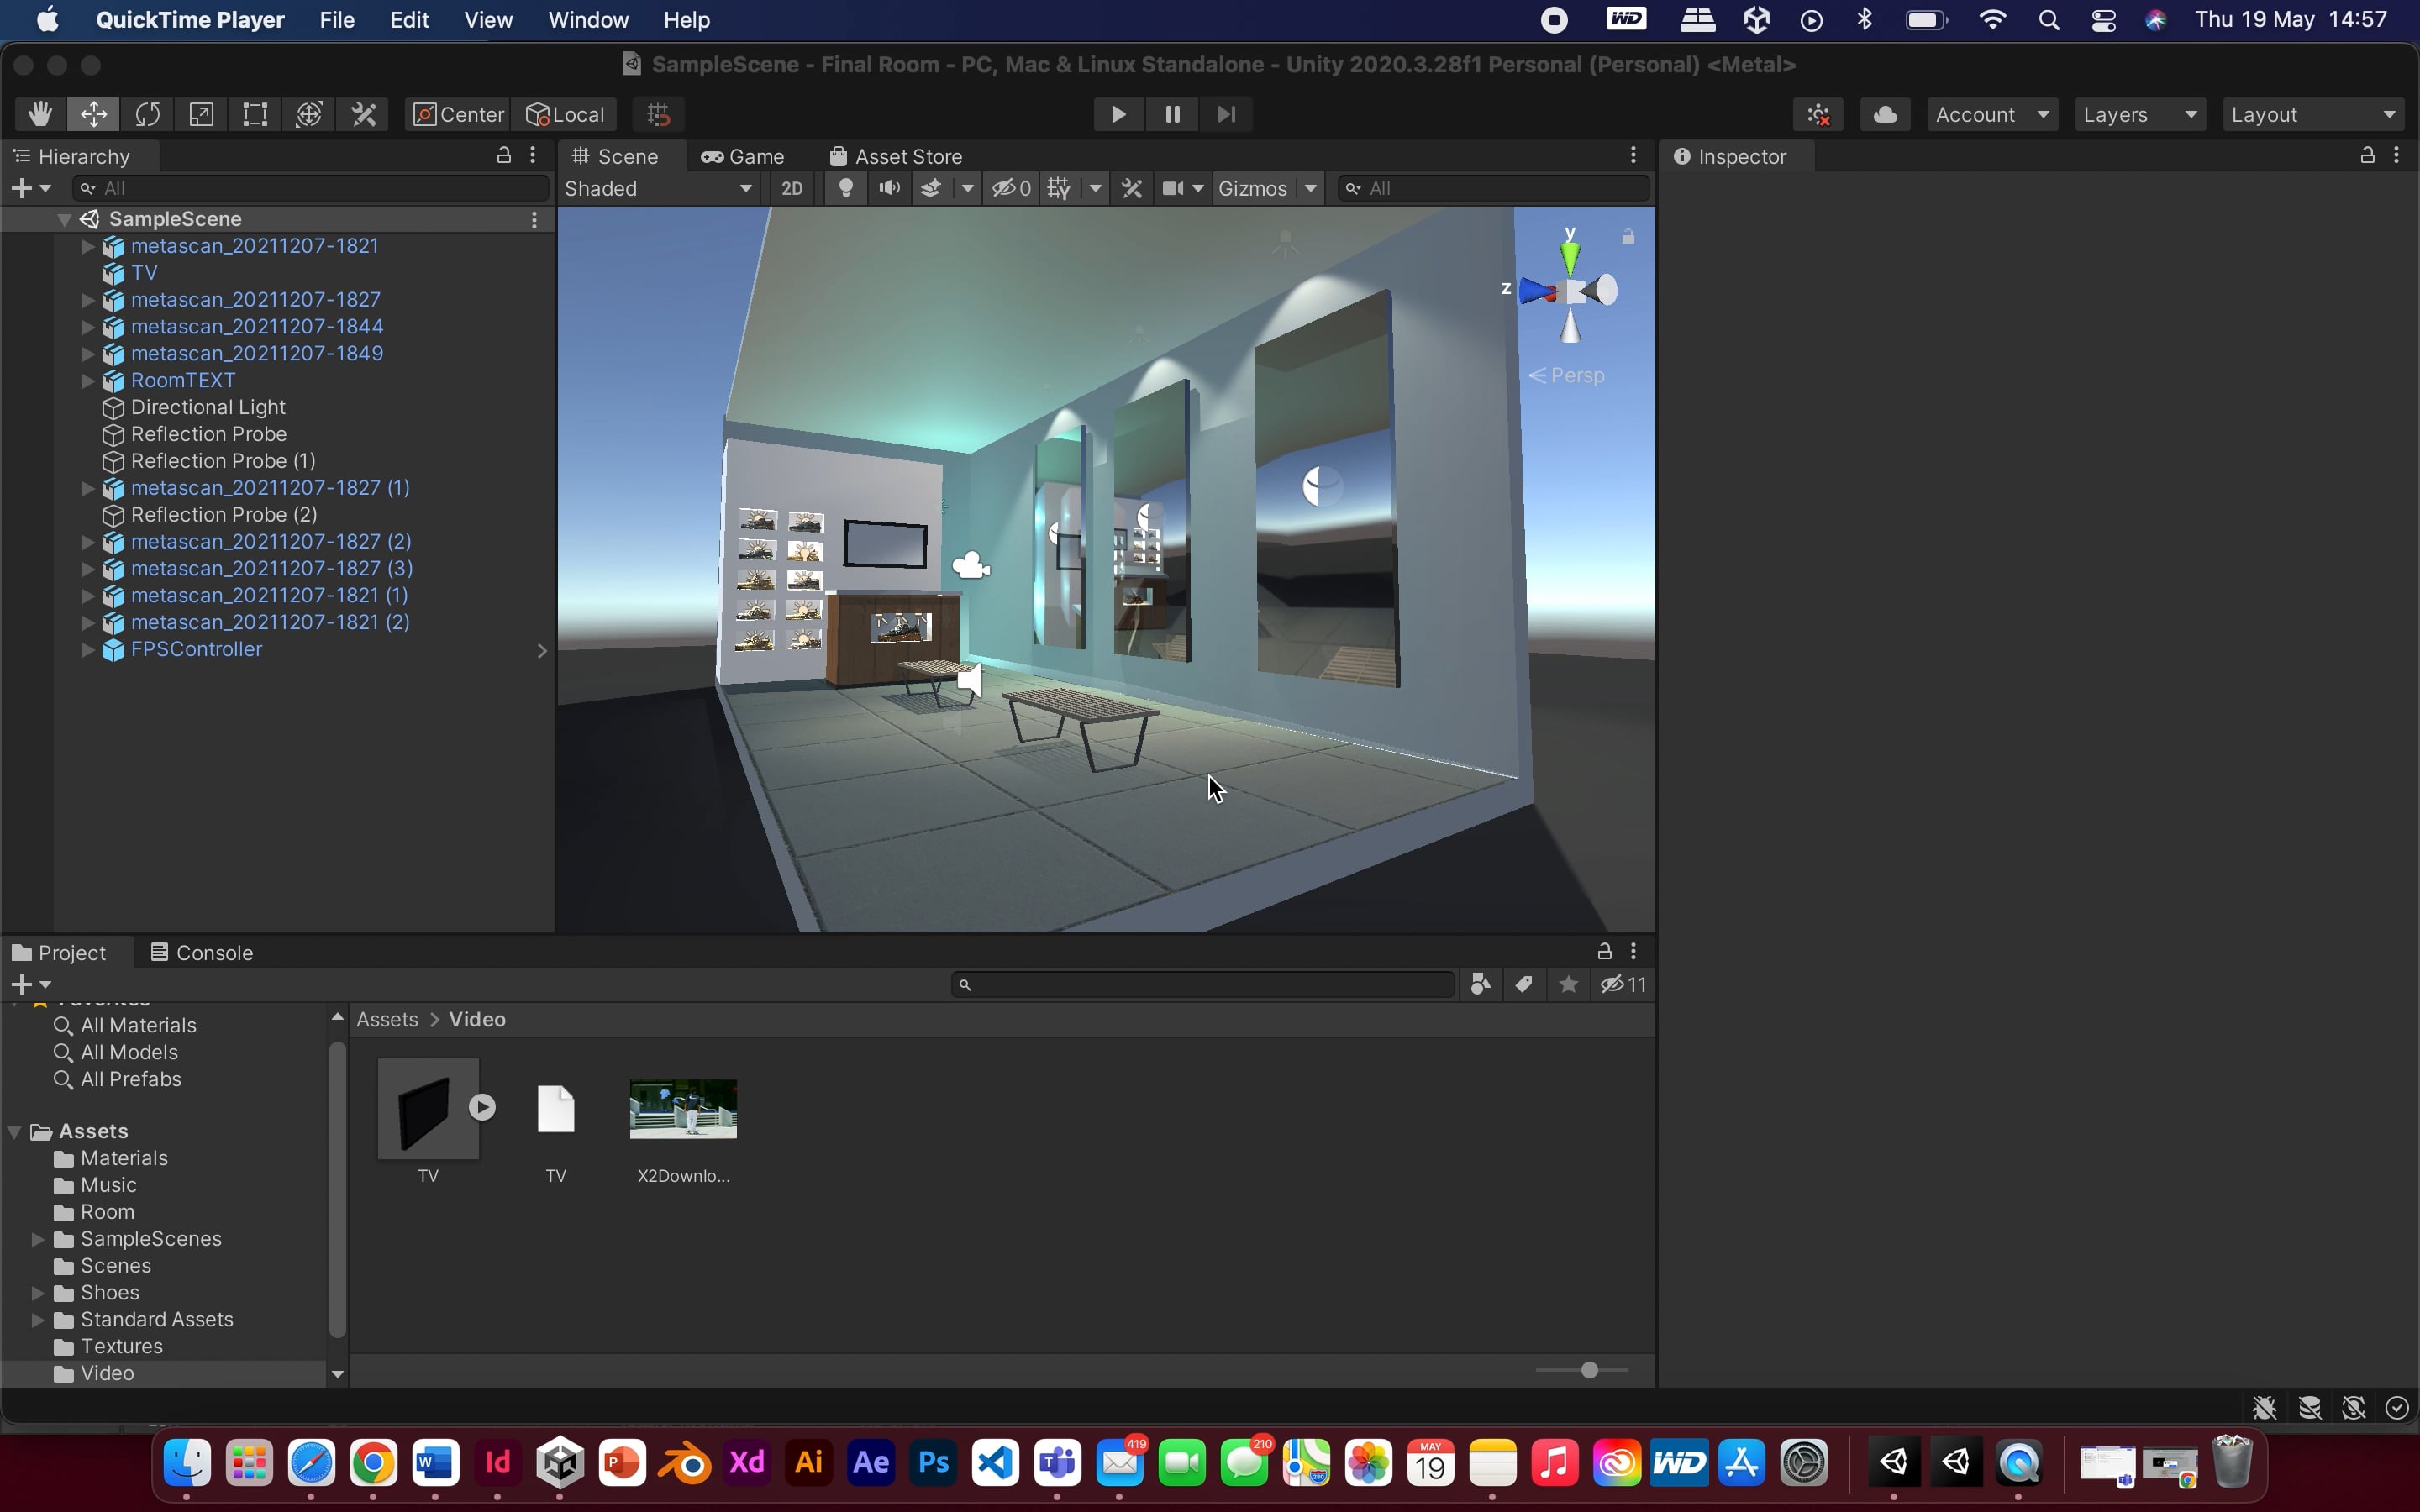
Task: Select the Rotate tool
Action: 147,114
